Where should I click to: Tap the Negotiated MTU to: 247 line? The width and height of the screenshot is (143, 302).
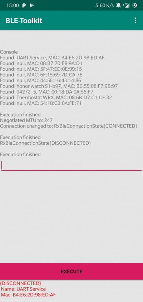click(x=26, y=120)
